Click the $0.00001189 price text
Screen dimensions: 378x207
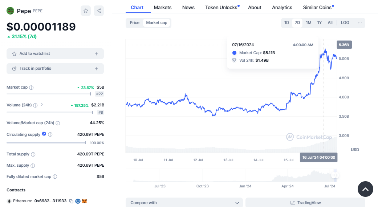[41, 27]
